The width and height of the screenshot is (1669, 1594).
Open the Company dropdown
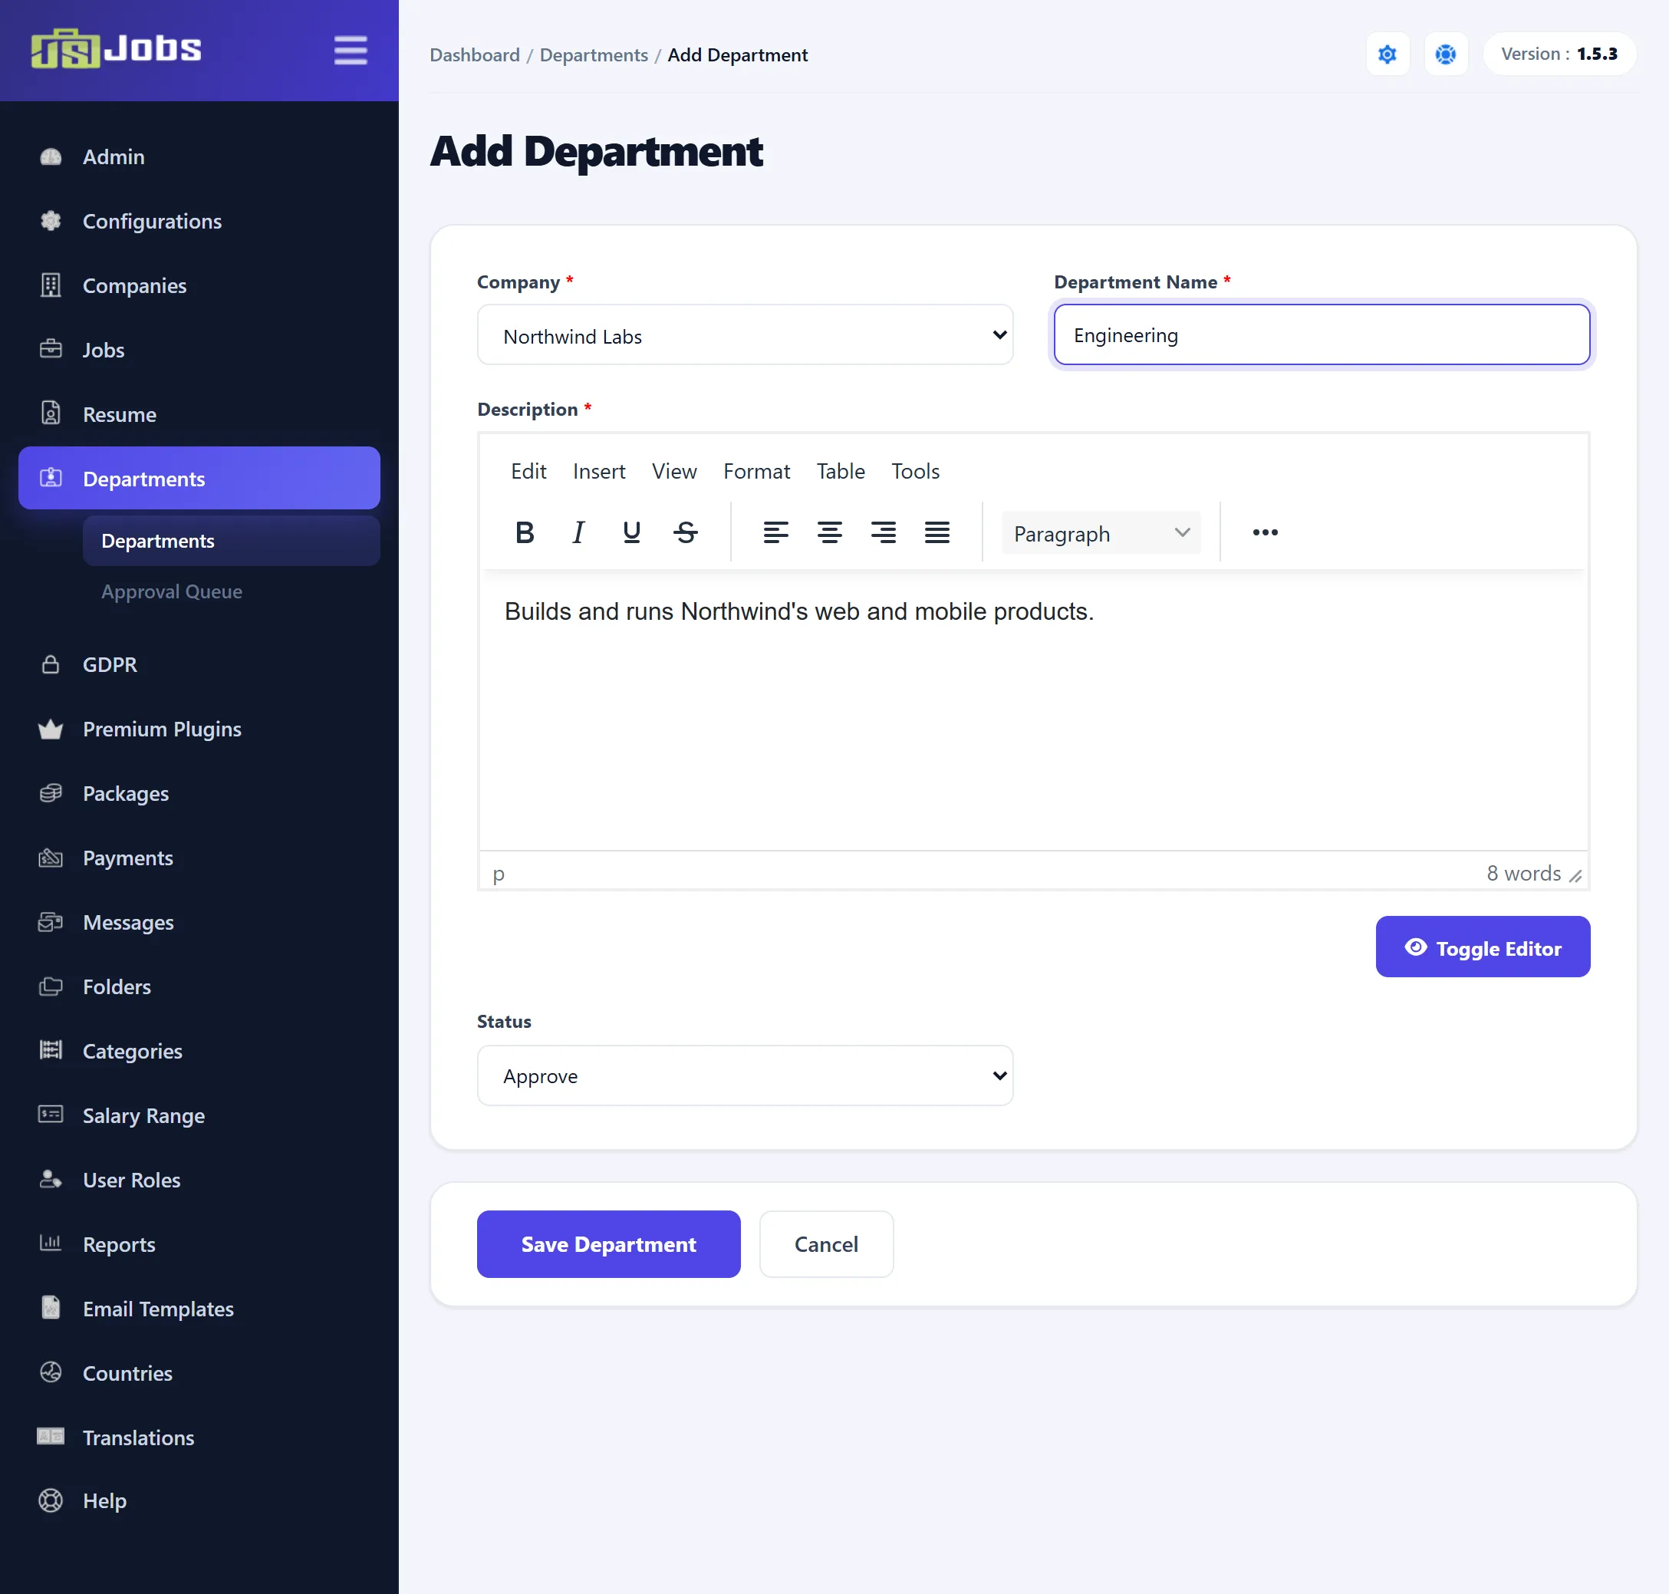[745, 336]
